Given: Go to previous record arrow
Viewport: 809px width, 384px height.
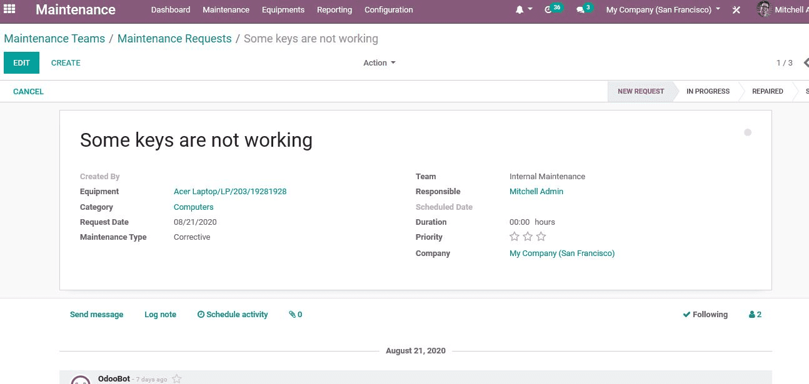Looking at the screenshot, I should coord(806,62).
